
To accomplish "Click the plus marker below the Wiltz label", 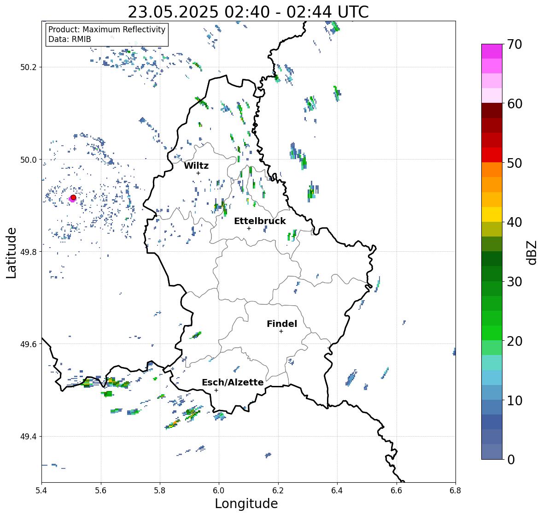I will point(199,173).
